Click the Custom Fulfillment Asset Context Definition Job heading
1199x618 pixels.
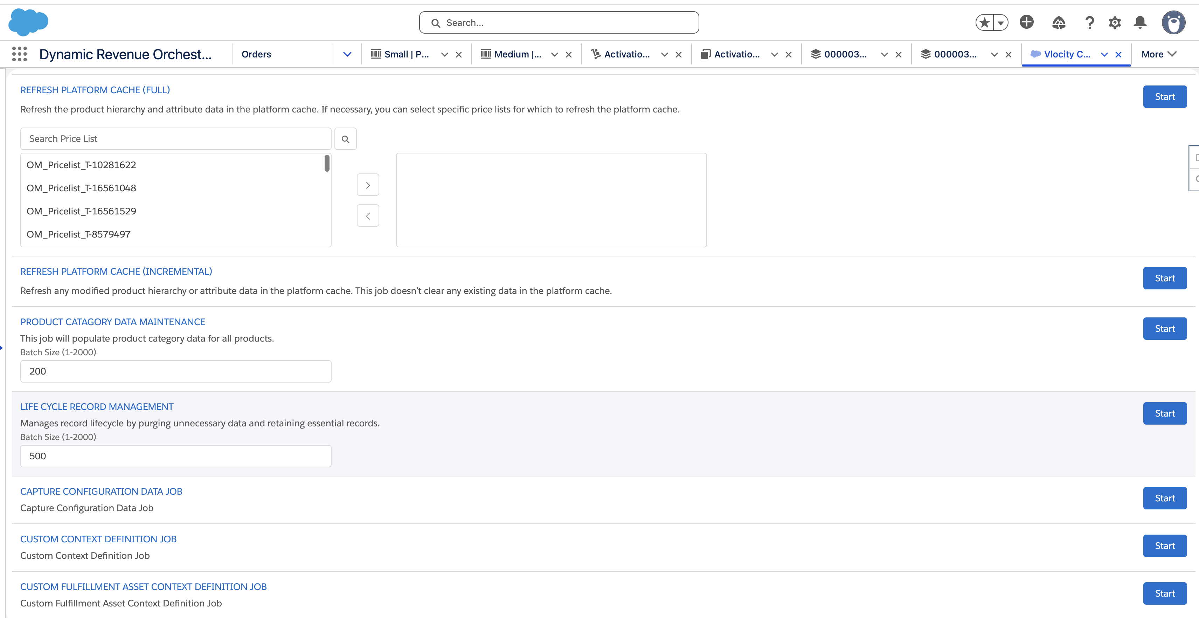(143, 587)
